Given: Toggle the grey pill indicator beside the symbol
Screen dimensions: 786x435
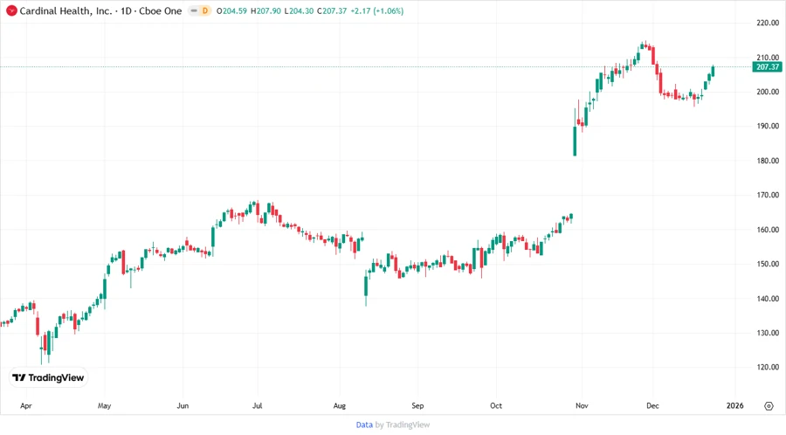Looking at the screenshot, I should [x=194, y=10].
